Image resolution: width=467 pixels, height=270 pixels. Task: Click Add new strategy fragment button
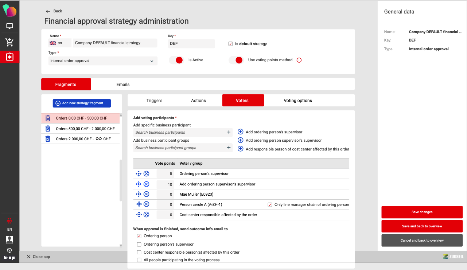(x=82, y=103)
